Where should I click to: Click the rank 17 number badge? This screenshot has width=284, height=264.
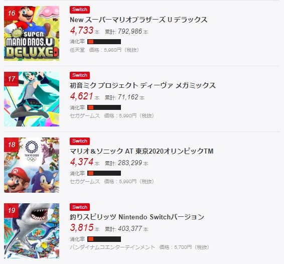click(11, 79)
